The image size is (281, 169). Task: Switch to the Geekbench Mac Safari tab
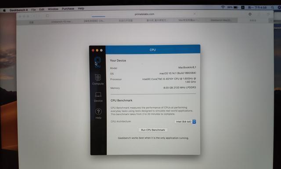[x=221, y=20]
